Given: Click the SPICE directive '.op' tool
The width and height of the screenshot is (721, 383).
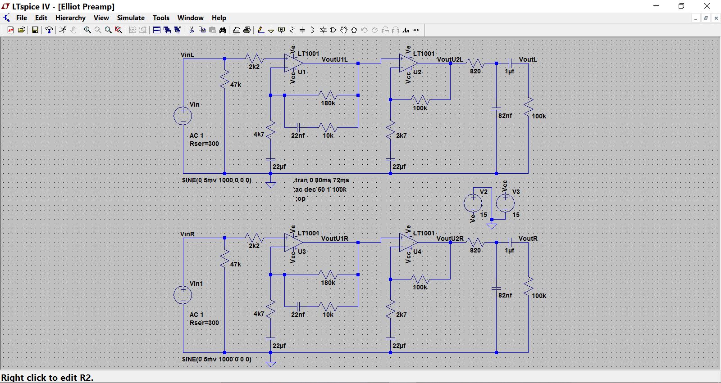Looking at the screenshot, I should click(416, 30).
